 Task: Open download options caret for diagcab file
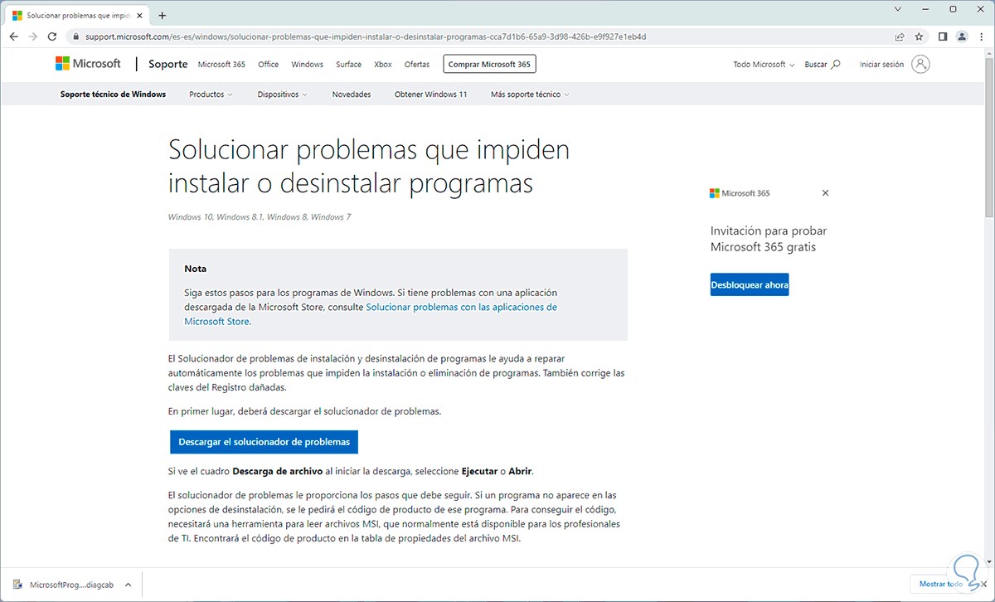pos(128,585)
